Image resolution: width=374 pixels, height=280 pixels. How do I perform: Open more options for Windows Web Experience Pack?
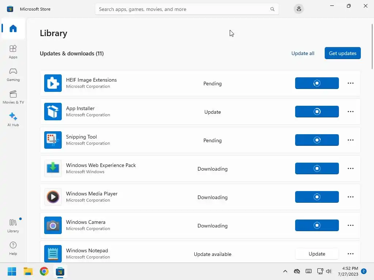[x=350, y=168]
